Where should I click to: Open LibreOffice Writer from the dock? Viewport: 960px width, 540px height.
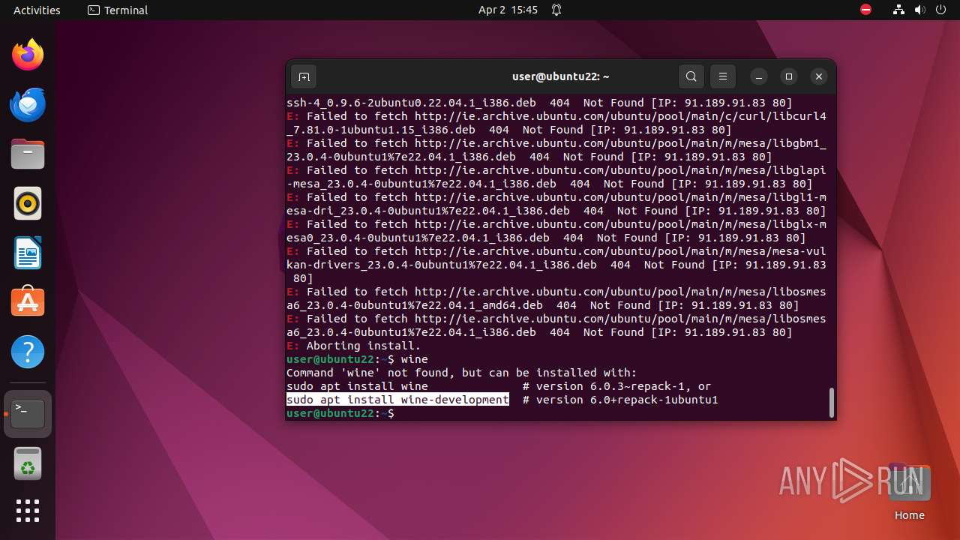(28, 253)
